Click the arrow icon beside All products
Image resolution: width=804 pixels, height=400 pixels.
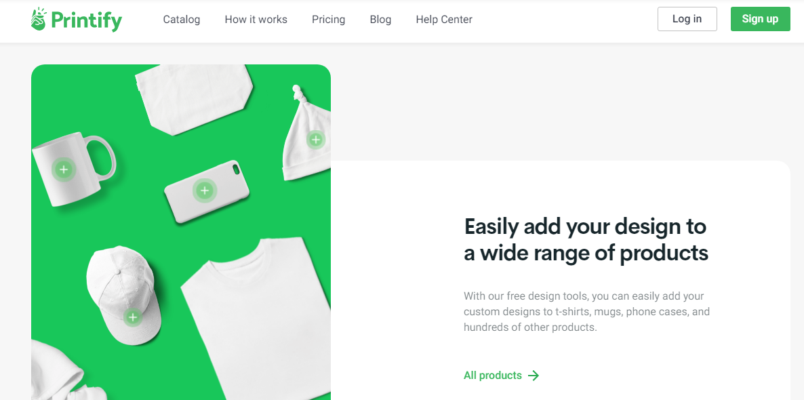click(x=534, y=376)
